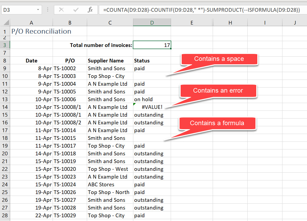Select cell D3 showing total of 17
307x221 pixels.
coord(152,45)
